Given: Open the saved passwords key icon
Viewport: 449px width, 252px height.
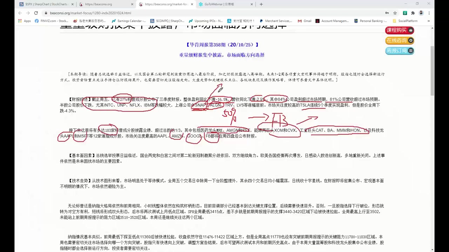Looking at the screenshot, I should (x=387, y=13).
